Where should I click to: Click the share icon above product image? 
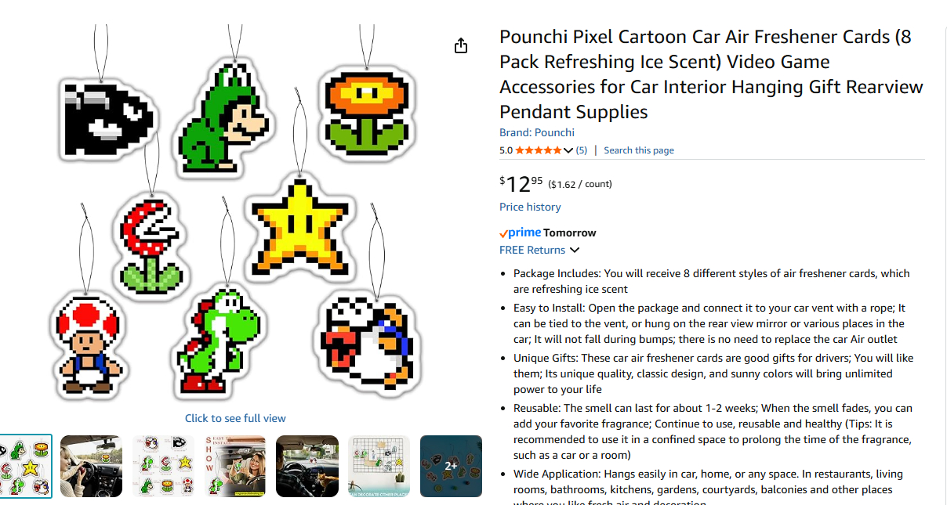[x=461, y=46]
